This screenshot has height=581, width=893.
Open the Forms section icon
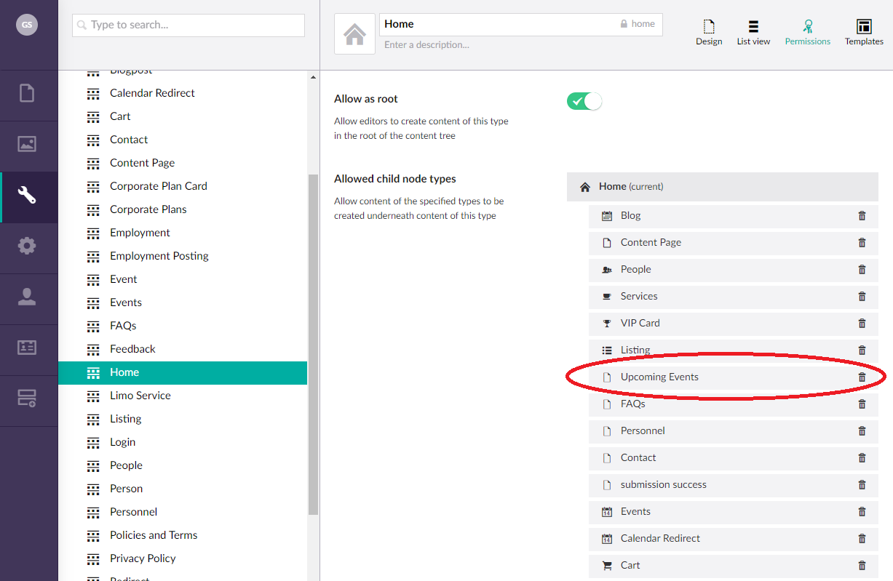[x=27, y=398]
